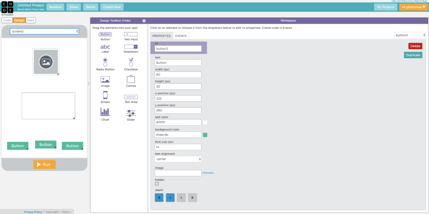Screen dimensions: 429x214
Task: Select the Radio Button toolbox icon
Action: coord(105,62)
